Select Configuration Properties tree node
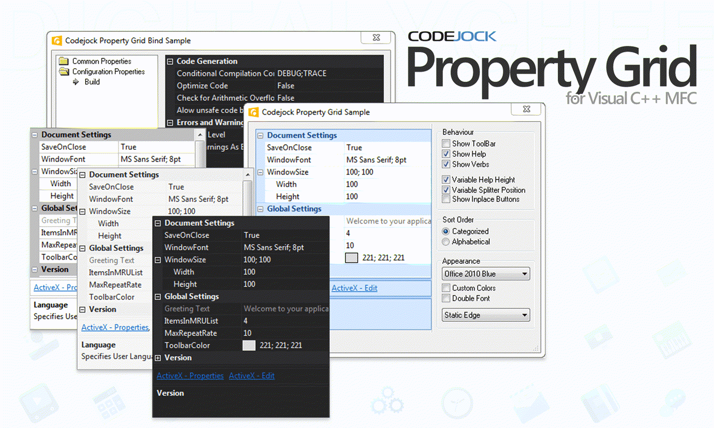714x428 pixels. pos(109,72)
